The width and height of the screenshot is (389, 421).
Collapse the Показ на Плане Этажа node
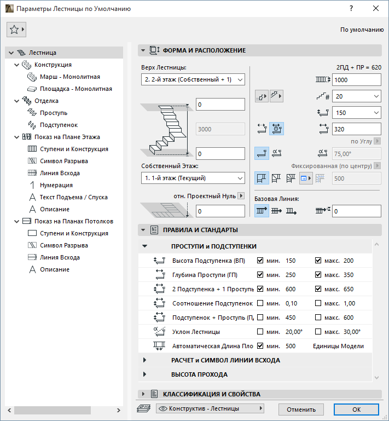(x=16, y=137)
